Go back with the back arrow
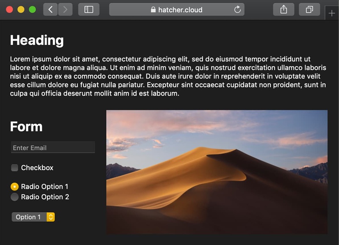339x245 pixels. (x=50, y=9)
